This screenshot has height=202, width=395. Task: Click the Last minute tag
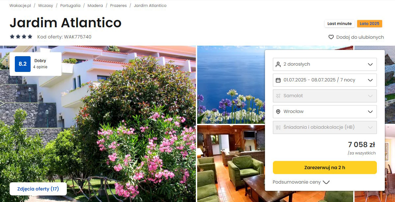(x=340, y=24)
